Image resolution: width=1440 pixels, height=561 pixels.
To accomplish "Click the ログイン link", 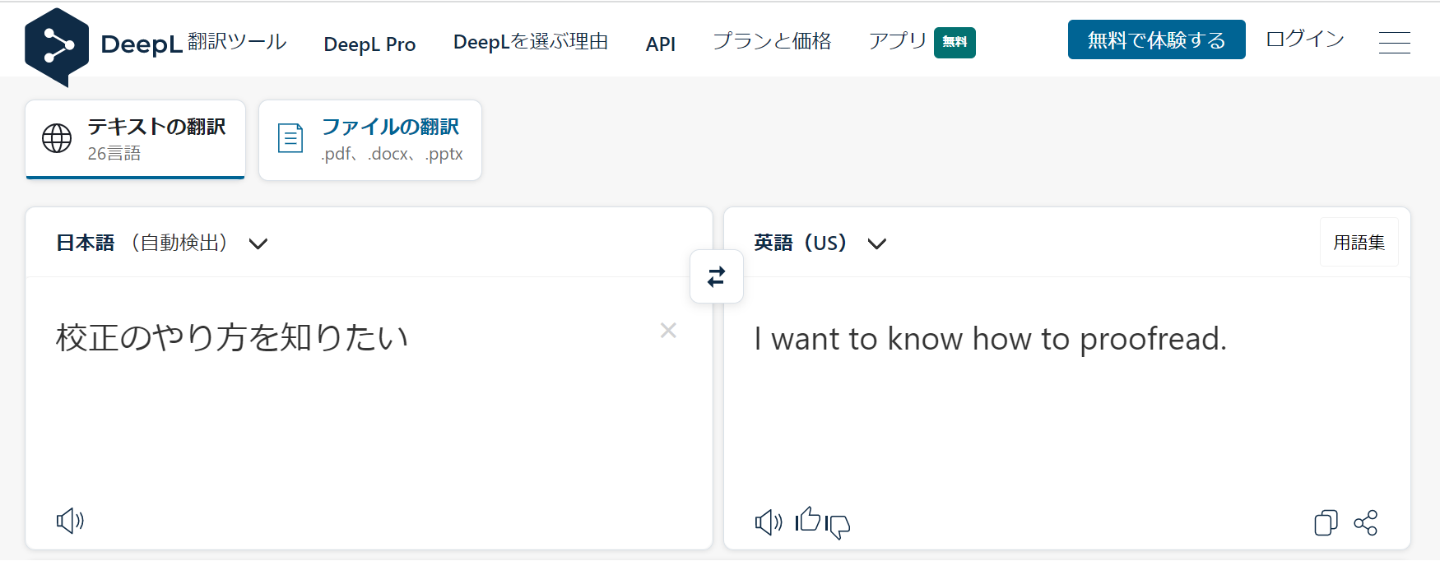I will pos(1305,39).
